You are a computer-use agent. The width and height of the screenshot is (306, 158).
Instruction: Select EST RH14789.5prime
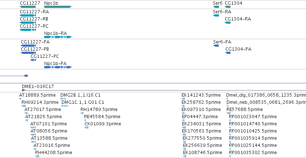99,110
